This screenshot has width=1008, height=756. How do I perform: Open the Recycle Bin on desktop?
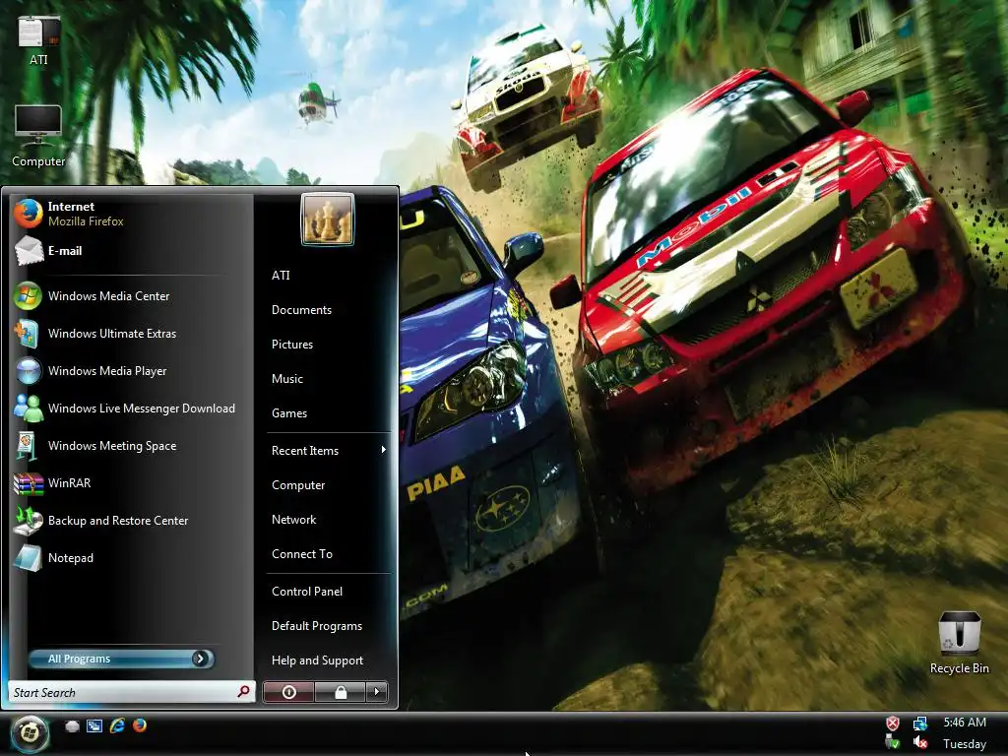click(x=959, y=642)
